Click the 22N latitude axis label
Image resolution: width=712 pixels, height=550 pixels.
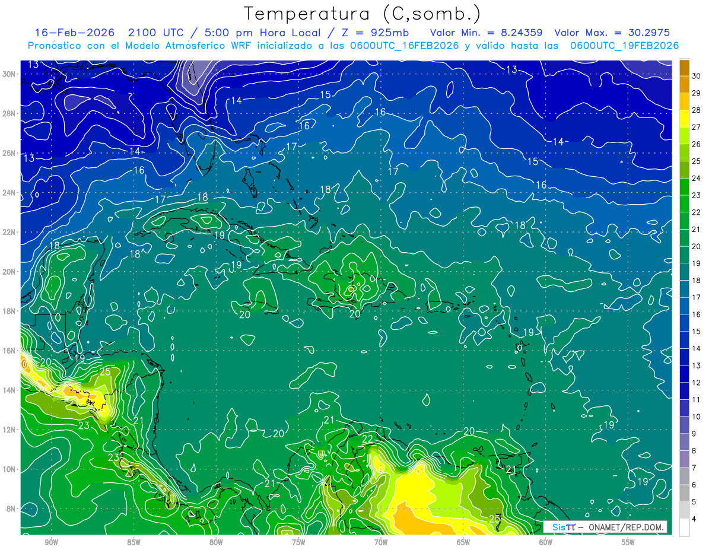point(9,232)
